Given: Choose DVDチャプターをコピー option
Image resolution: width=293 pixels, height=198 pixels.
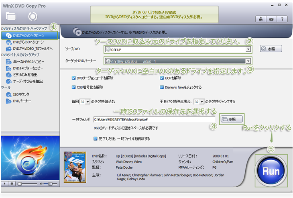Looking at the screenshot, I should tap(28, 68).
